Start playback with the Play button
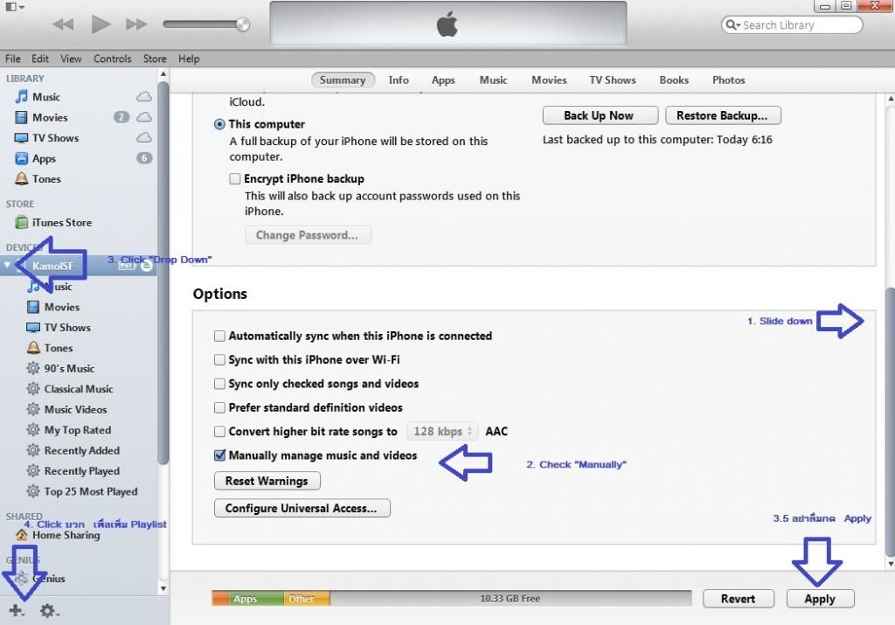Viewport: 895px width, 625px height. click(x=101, y=24)
